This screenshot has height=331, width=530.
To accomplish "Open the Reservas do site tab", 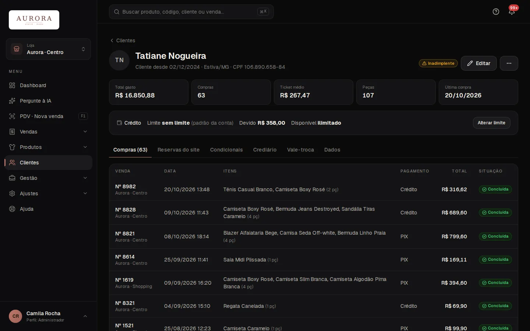I will [x=179, y=150].
